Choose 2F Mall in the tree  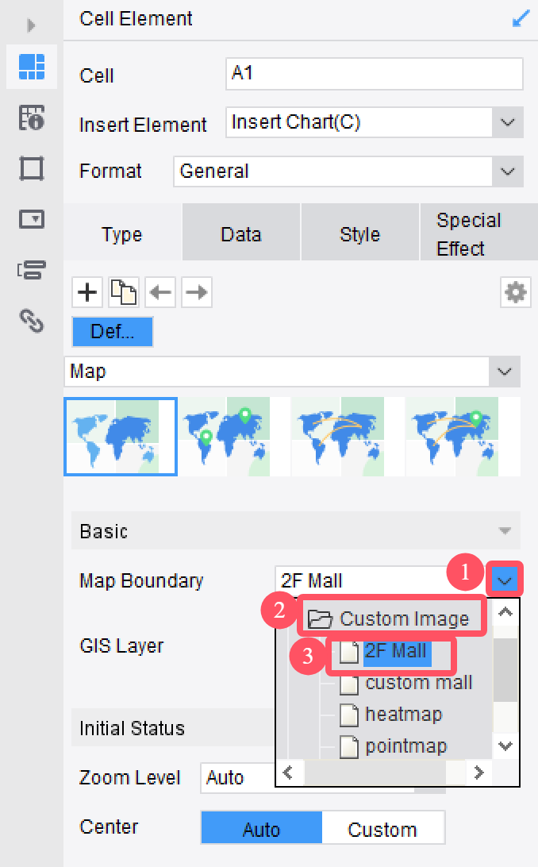pos(395,651)
